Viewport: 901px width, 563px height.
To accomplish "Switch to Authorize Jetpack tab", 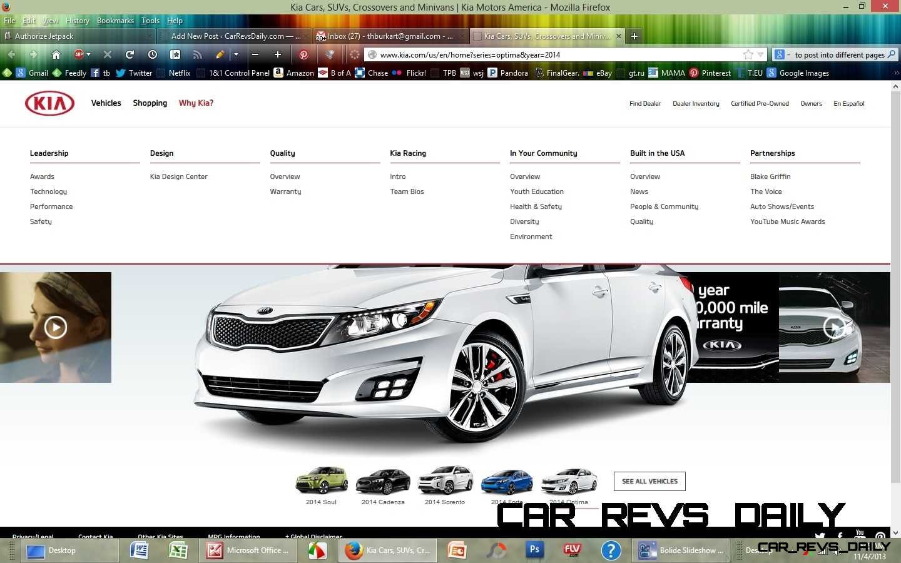I will point(78,36).
